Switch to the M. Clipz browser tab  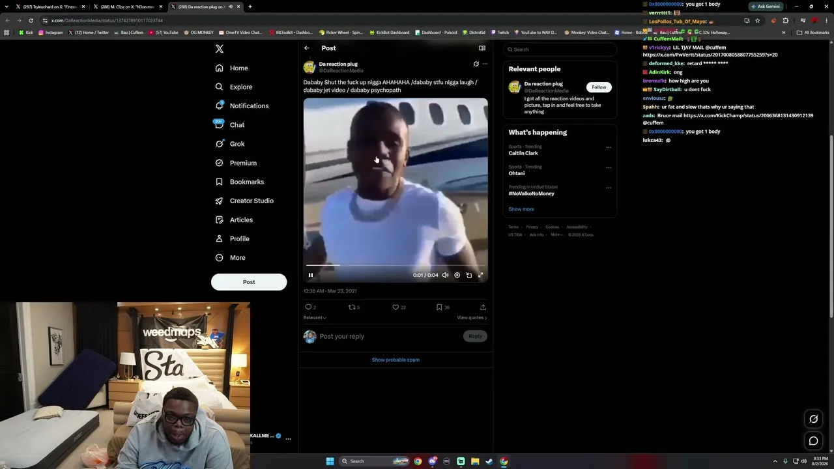(x=127, y=7)
